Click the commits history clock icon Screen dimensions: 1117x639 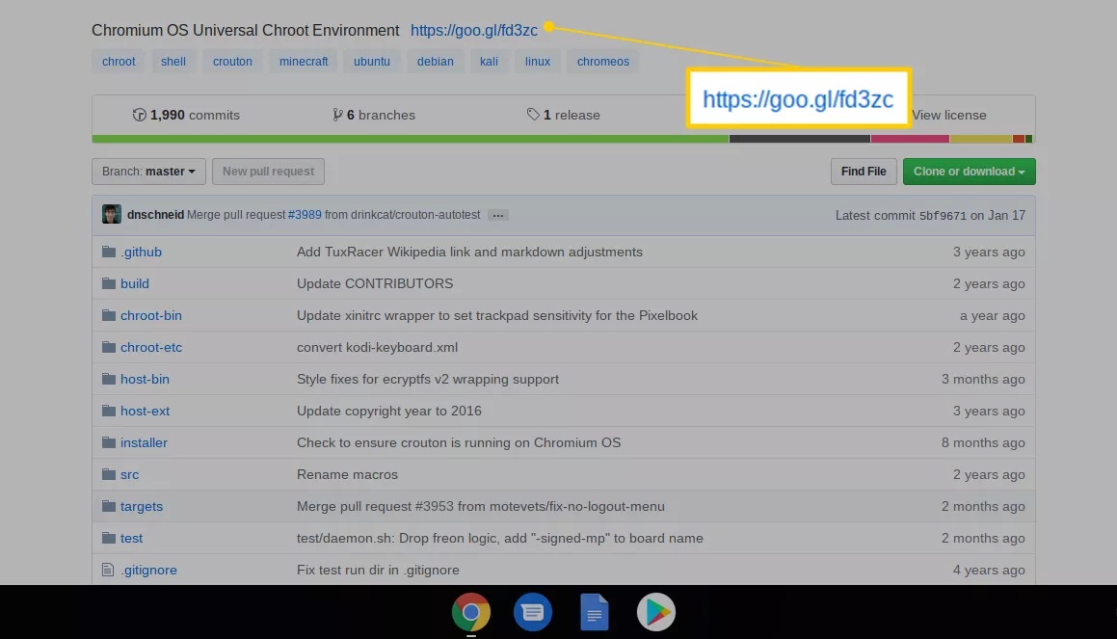pos(140,115)
